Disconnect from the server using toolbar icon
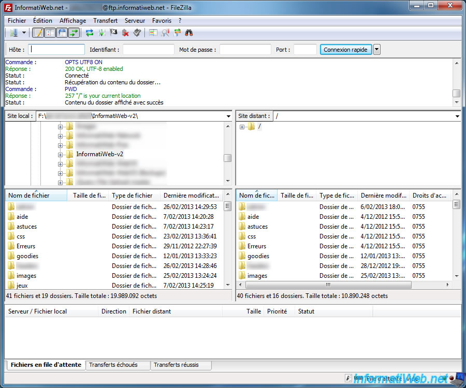The image size is (466, 388). (x=125, y=32)
